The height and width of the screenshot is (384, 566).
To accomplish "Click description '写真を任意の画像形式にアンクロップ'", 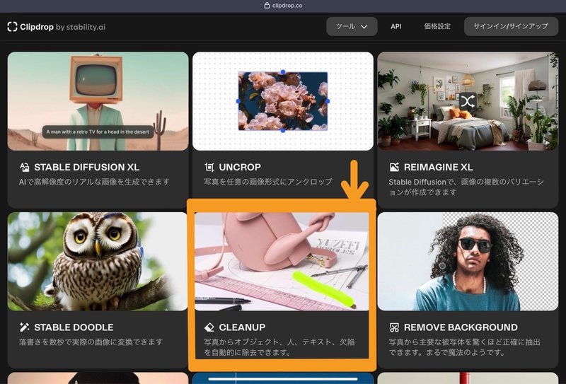I will [268, 182].
